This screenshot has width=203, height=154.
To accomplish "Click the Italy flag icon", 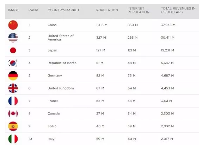I will (13, 139).
